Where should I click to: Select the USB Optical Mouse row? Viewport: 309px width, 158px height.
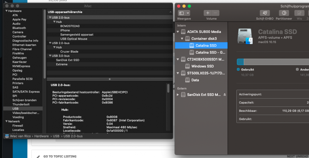tap(110, 39)
